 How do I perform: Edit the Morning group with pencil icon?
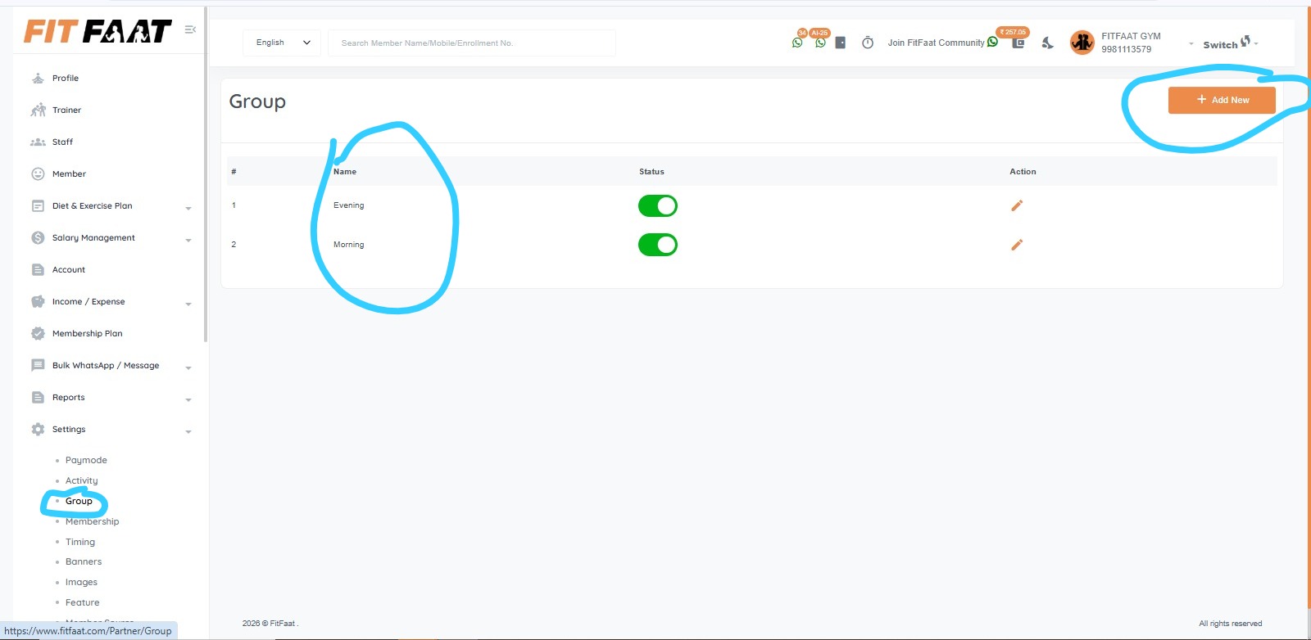(1017, 245)
